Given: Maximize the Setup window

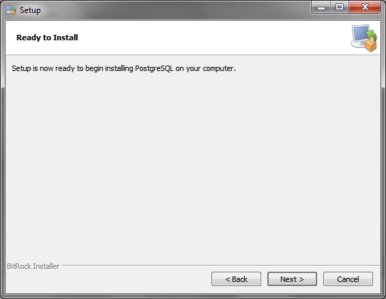Looking at the screenshot, I should (x=340, y=8).
